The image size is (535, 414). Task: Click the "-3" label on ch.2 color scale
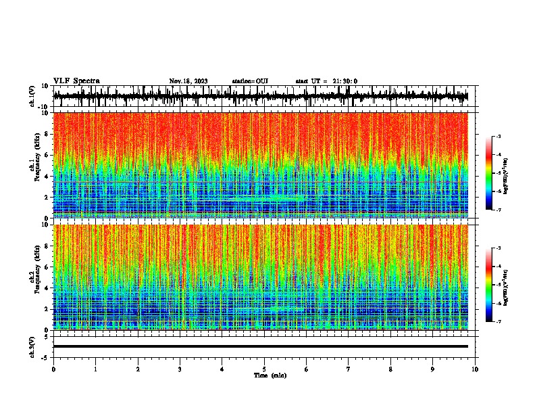498,248
